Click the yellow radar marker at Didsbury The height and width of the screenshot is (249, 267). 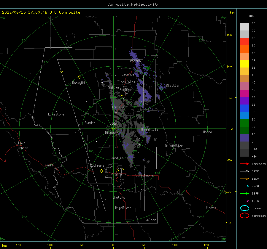click(113, 129)
